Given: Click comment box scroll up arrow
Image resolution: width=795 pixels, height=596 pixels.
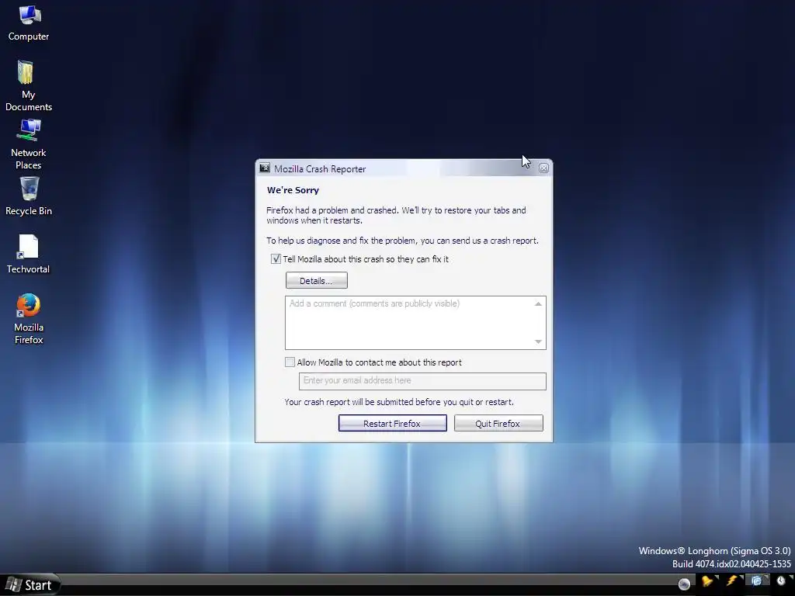Looking at the screenshot, I should tap(538, 303).
